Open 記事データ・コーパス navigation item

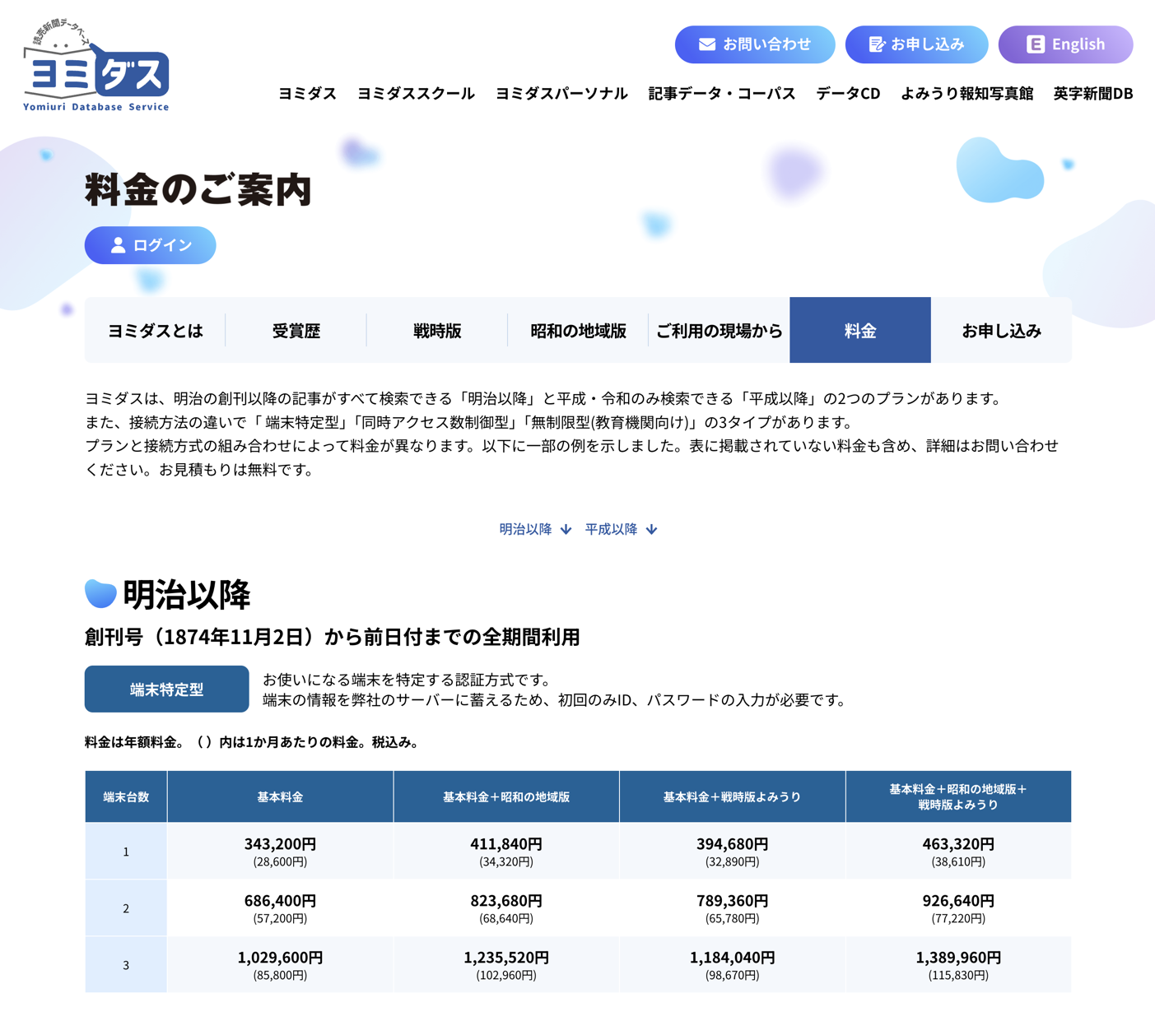pos(722,93)
